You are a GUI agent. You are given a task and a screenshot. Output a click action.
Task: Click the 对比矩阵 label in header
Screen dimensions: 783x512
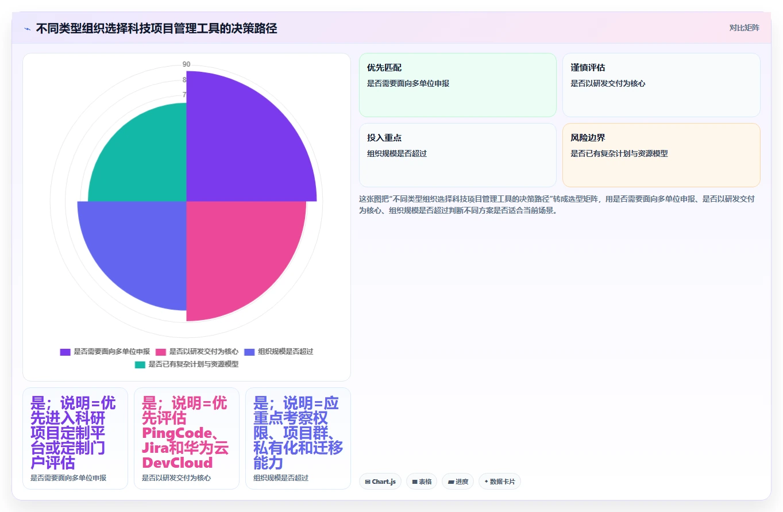(x=744, y=28)
